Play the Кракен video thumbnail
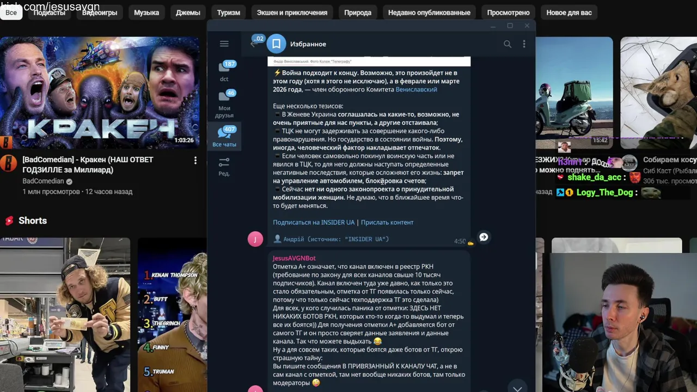Screen dimensions: 697x392 (100, 93)
